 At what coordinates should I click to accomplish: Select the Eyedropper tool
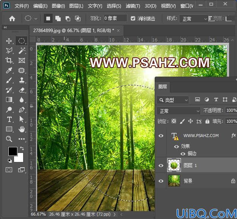click(x=9, y=70)
